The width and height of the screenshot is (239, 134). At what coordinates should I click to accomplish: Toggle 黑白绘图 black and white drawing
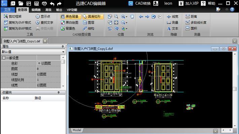tap(70, 22)
